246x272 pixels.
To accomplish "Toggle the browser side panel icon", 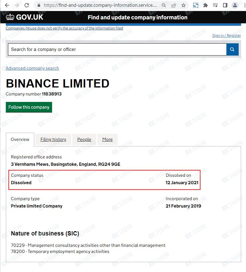I will coord(225,5).
